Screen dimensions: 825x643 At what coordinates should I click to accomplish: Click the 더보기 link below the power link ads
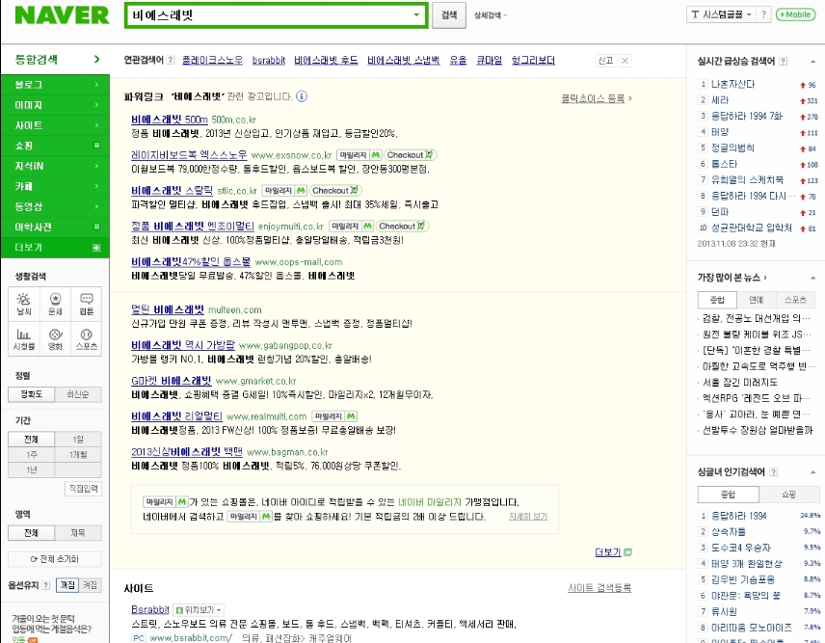(613, 552)
